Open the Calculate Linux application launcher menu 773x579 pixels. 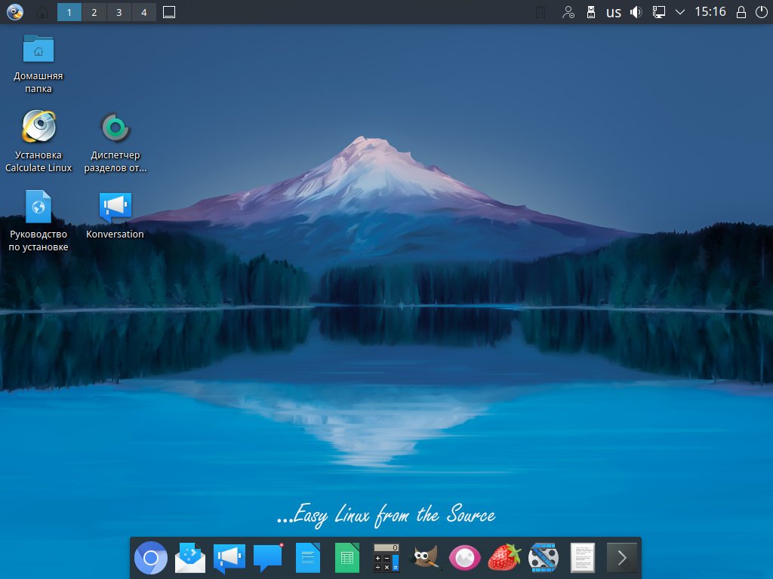tap(15, 12)
